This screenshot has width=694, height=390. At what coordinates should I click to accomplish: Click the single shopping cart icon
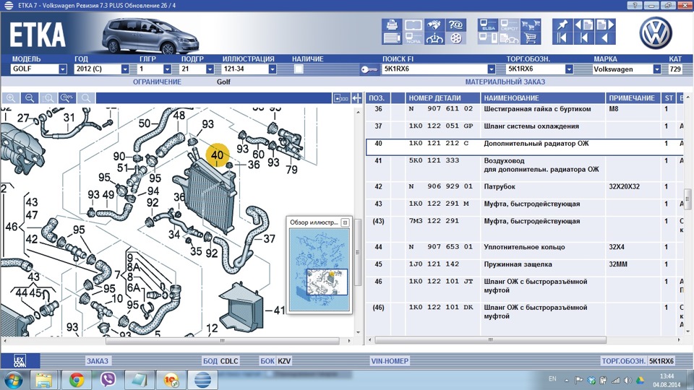(531, 38)
